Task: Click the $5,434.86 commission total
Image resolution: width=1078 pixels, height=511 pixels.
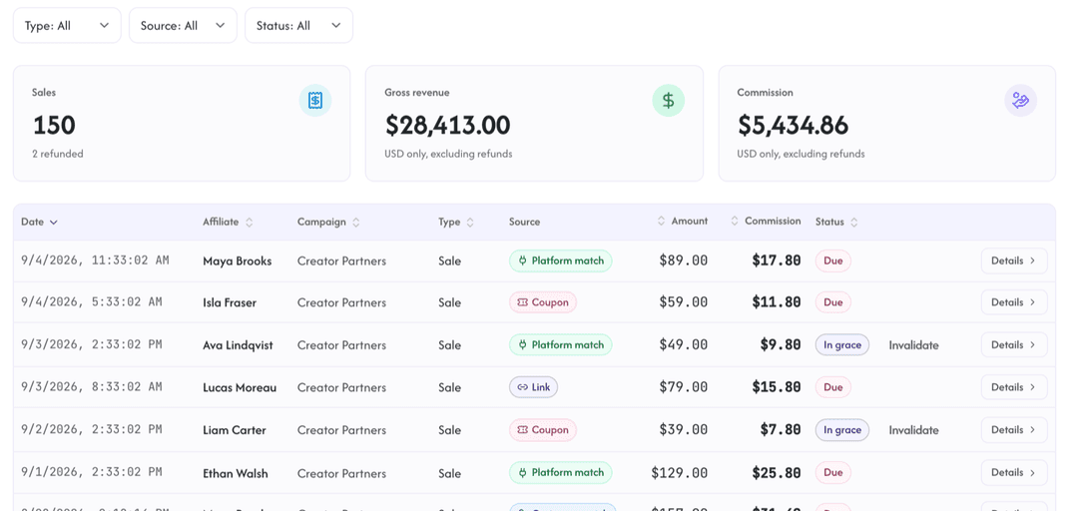Action: click(x=793, y=125)
